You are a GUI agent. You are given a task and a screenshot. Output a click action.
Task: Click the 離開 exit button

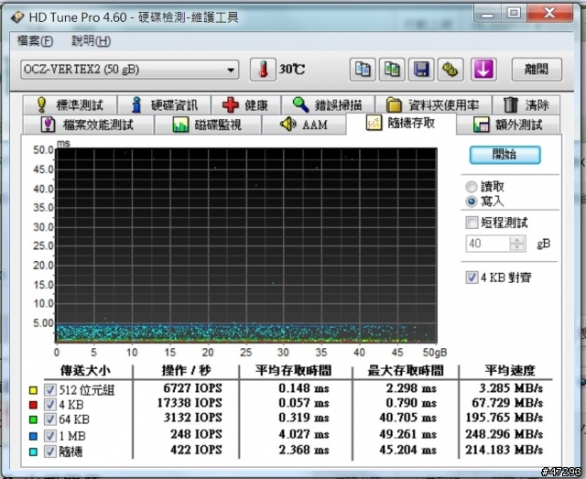[x=537, y=70]
